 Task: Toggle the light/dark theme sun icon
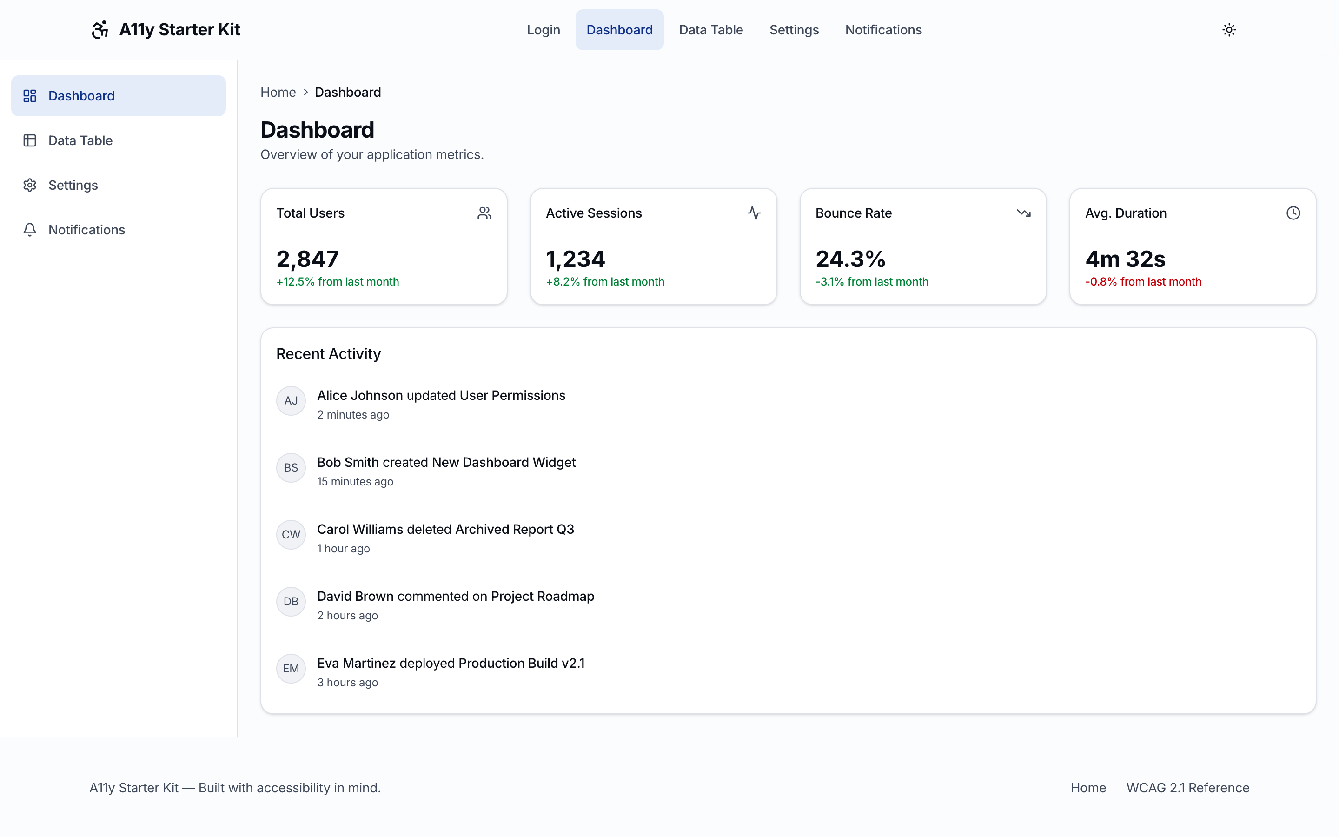1228,30
